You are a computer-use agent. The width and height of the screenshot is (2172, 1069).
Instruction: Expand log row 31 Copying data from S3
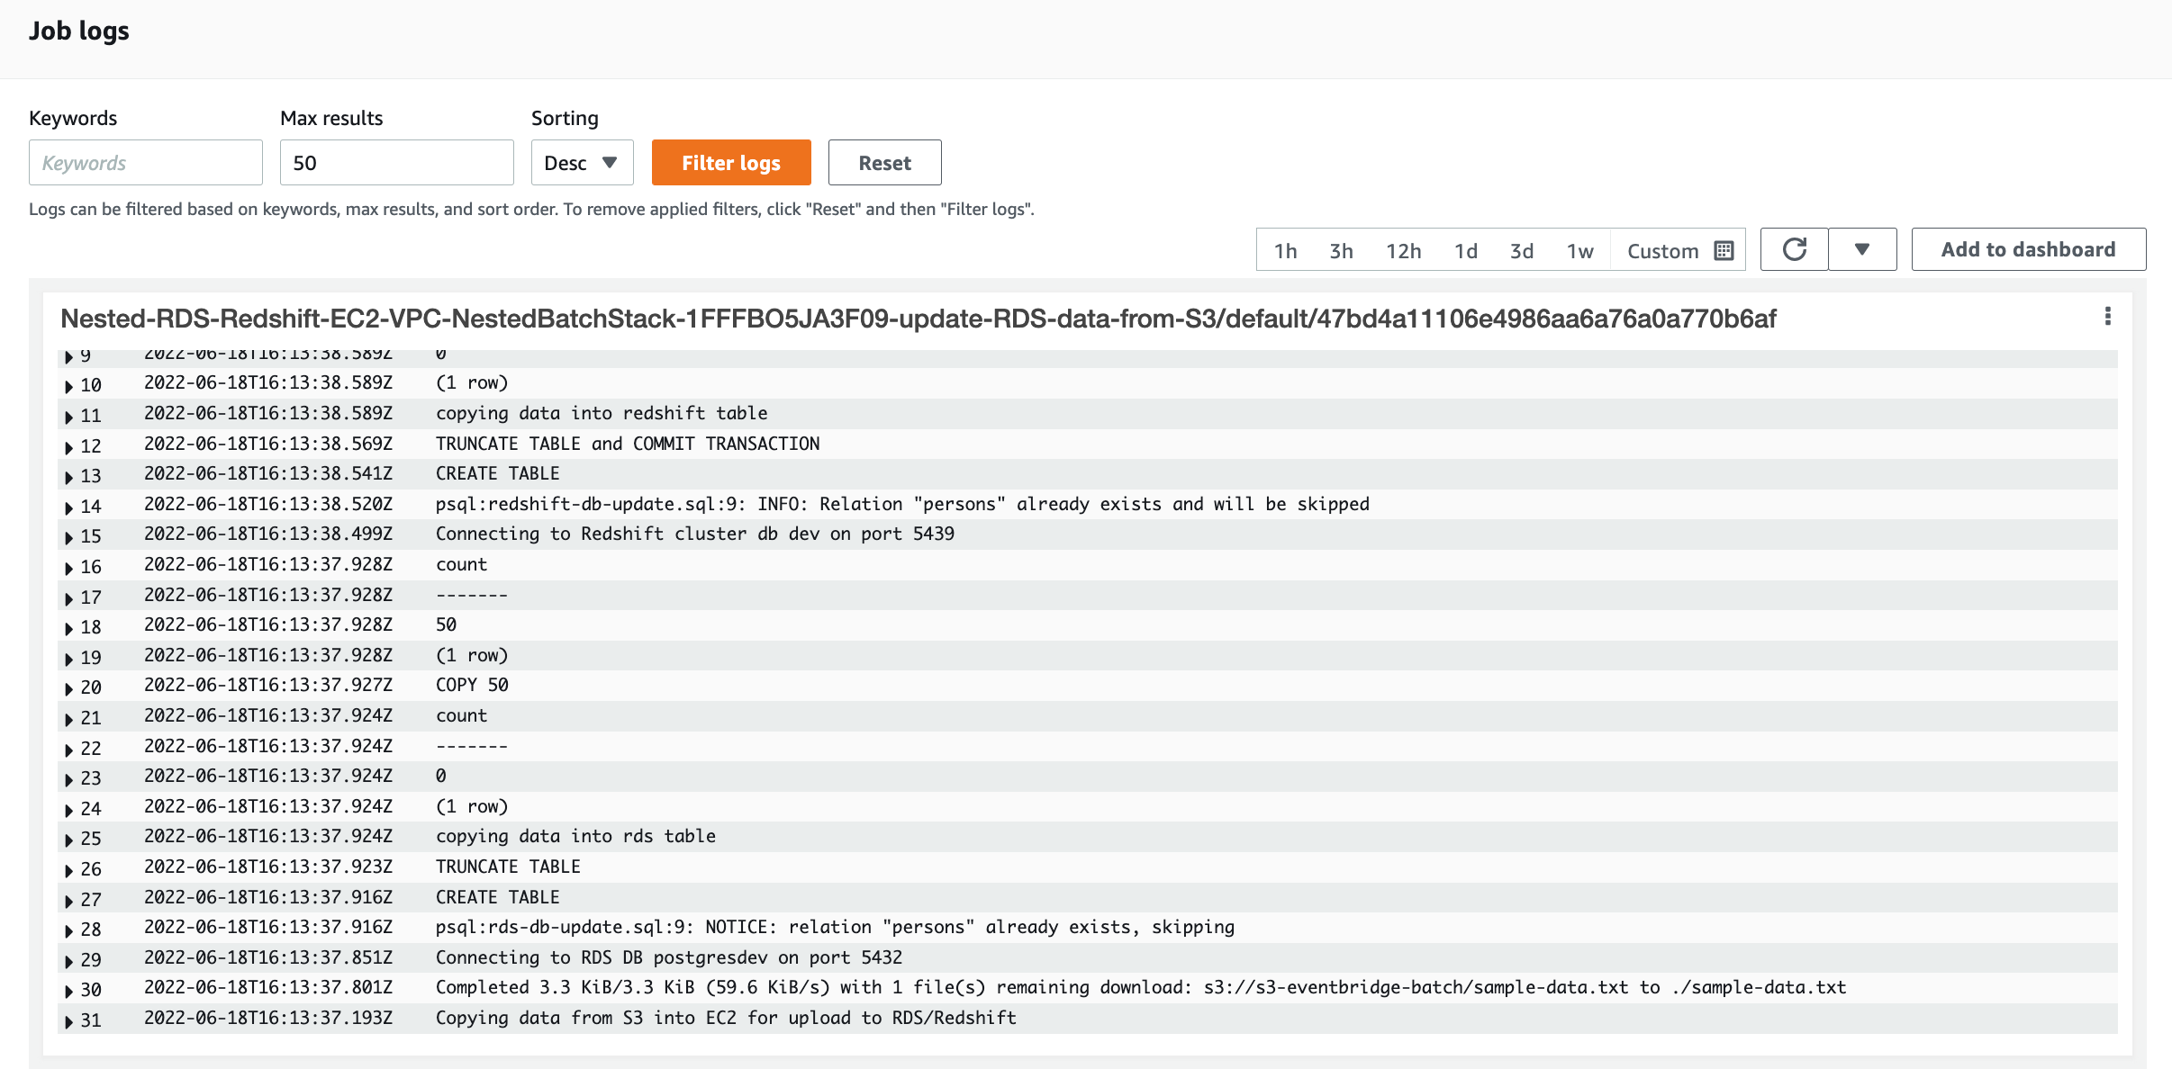pyautogui.click(x=69, y=1021)
